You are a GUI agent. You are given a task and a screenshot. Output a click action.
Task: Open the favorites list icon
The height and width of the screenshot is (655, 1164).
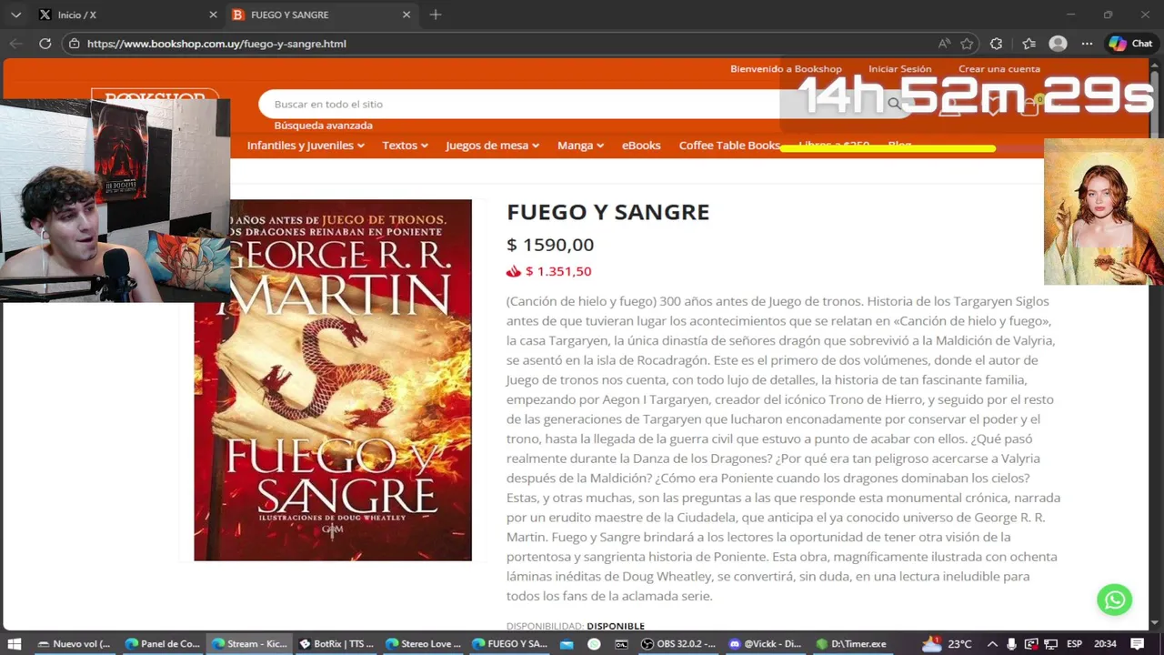pyautogui.click(x=1029, y=44)
